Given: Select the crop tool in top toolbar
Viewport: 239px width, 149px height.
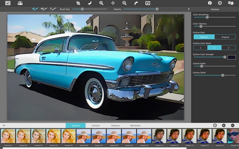Looking at the screenshot, I should (78, 3).
